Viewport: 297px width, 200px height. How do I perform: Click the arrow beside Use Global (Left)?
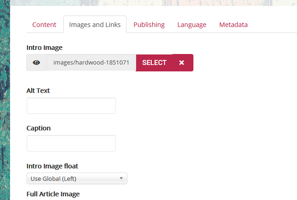(121, 178)
